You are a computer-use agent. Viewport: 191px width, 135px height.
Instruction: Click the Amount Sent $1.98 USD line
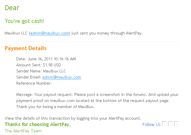[x=39, y=65]
